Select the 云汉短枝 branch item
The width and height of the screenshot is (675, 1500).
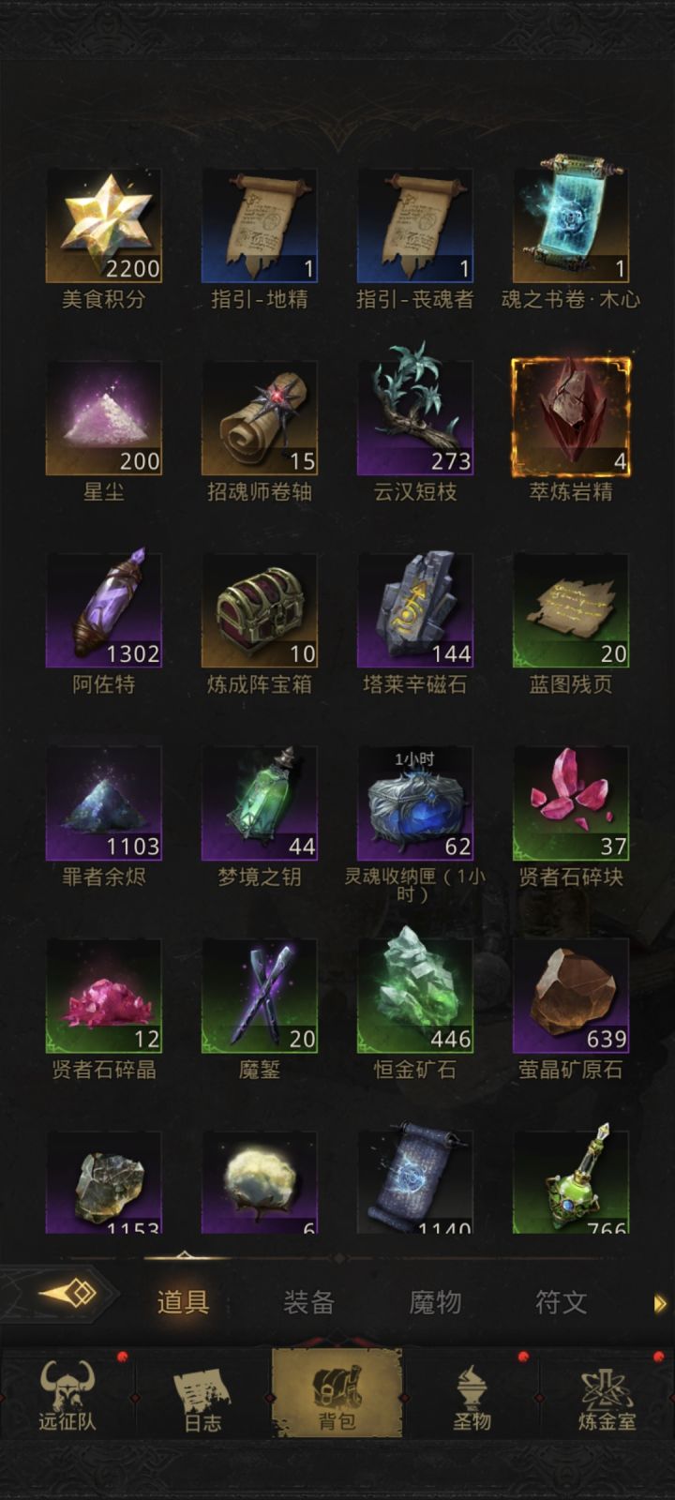coord(415,418)
